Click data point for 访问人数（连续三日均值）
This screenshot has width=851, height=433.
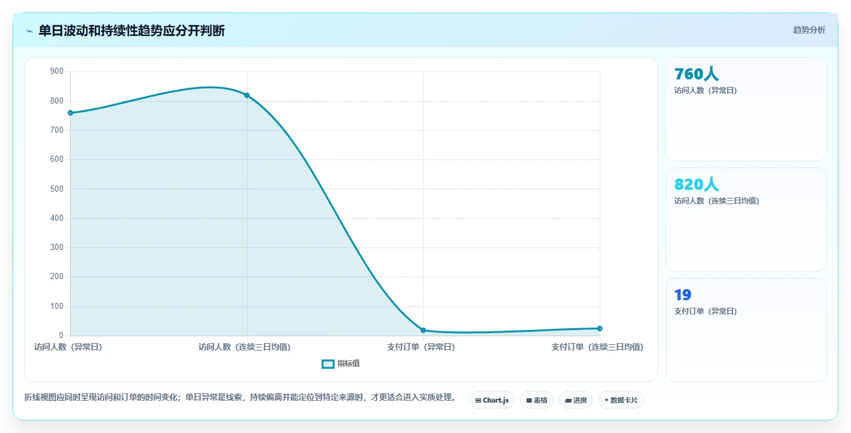(247, 95)
